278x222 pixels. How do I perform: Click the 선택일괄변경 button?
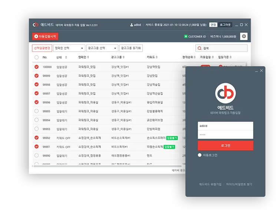coord(42,48)
